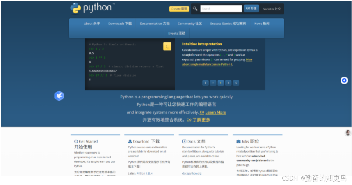The height and width of the screenshot is (185, 352).
Task: Show slide 5 in code carousel
Action: click(236, 83)
